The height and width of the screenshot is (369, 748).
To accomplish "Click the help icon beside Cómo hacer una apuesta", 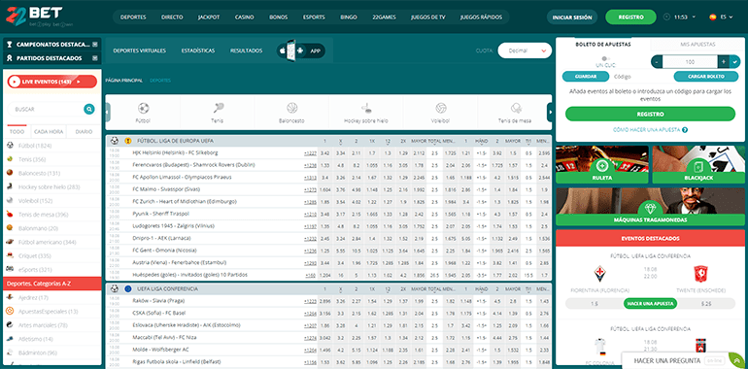I will (685, 130).
